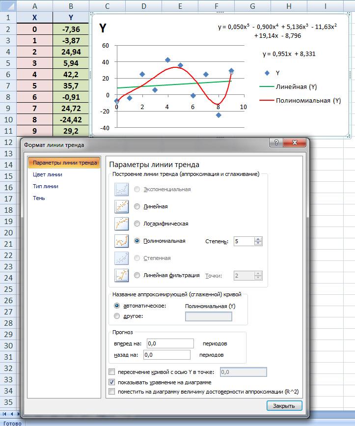
Task: Close the Формат линии тренда dialog with X
Action: [x=295, y=142]
